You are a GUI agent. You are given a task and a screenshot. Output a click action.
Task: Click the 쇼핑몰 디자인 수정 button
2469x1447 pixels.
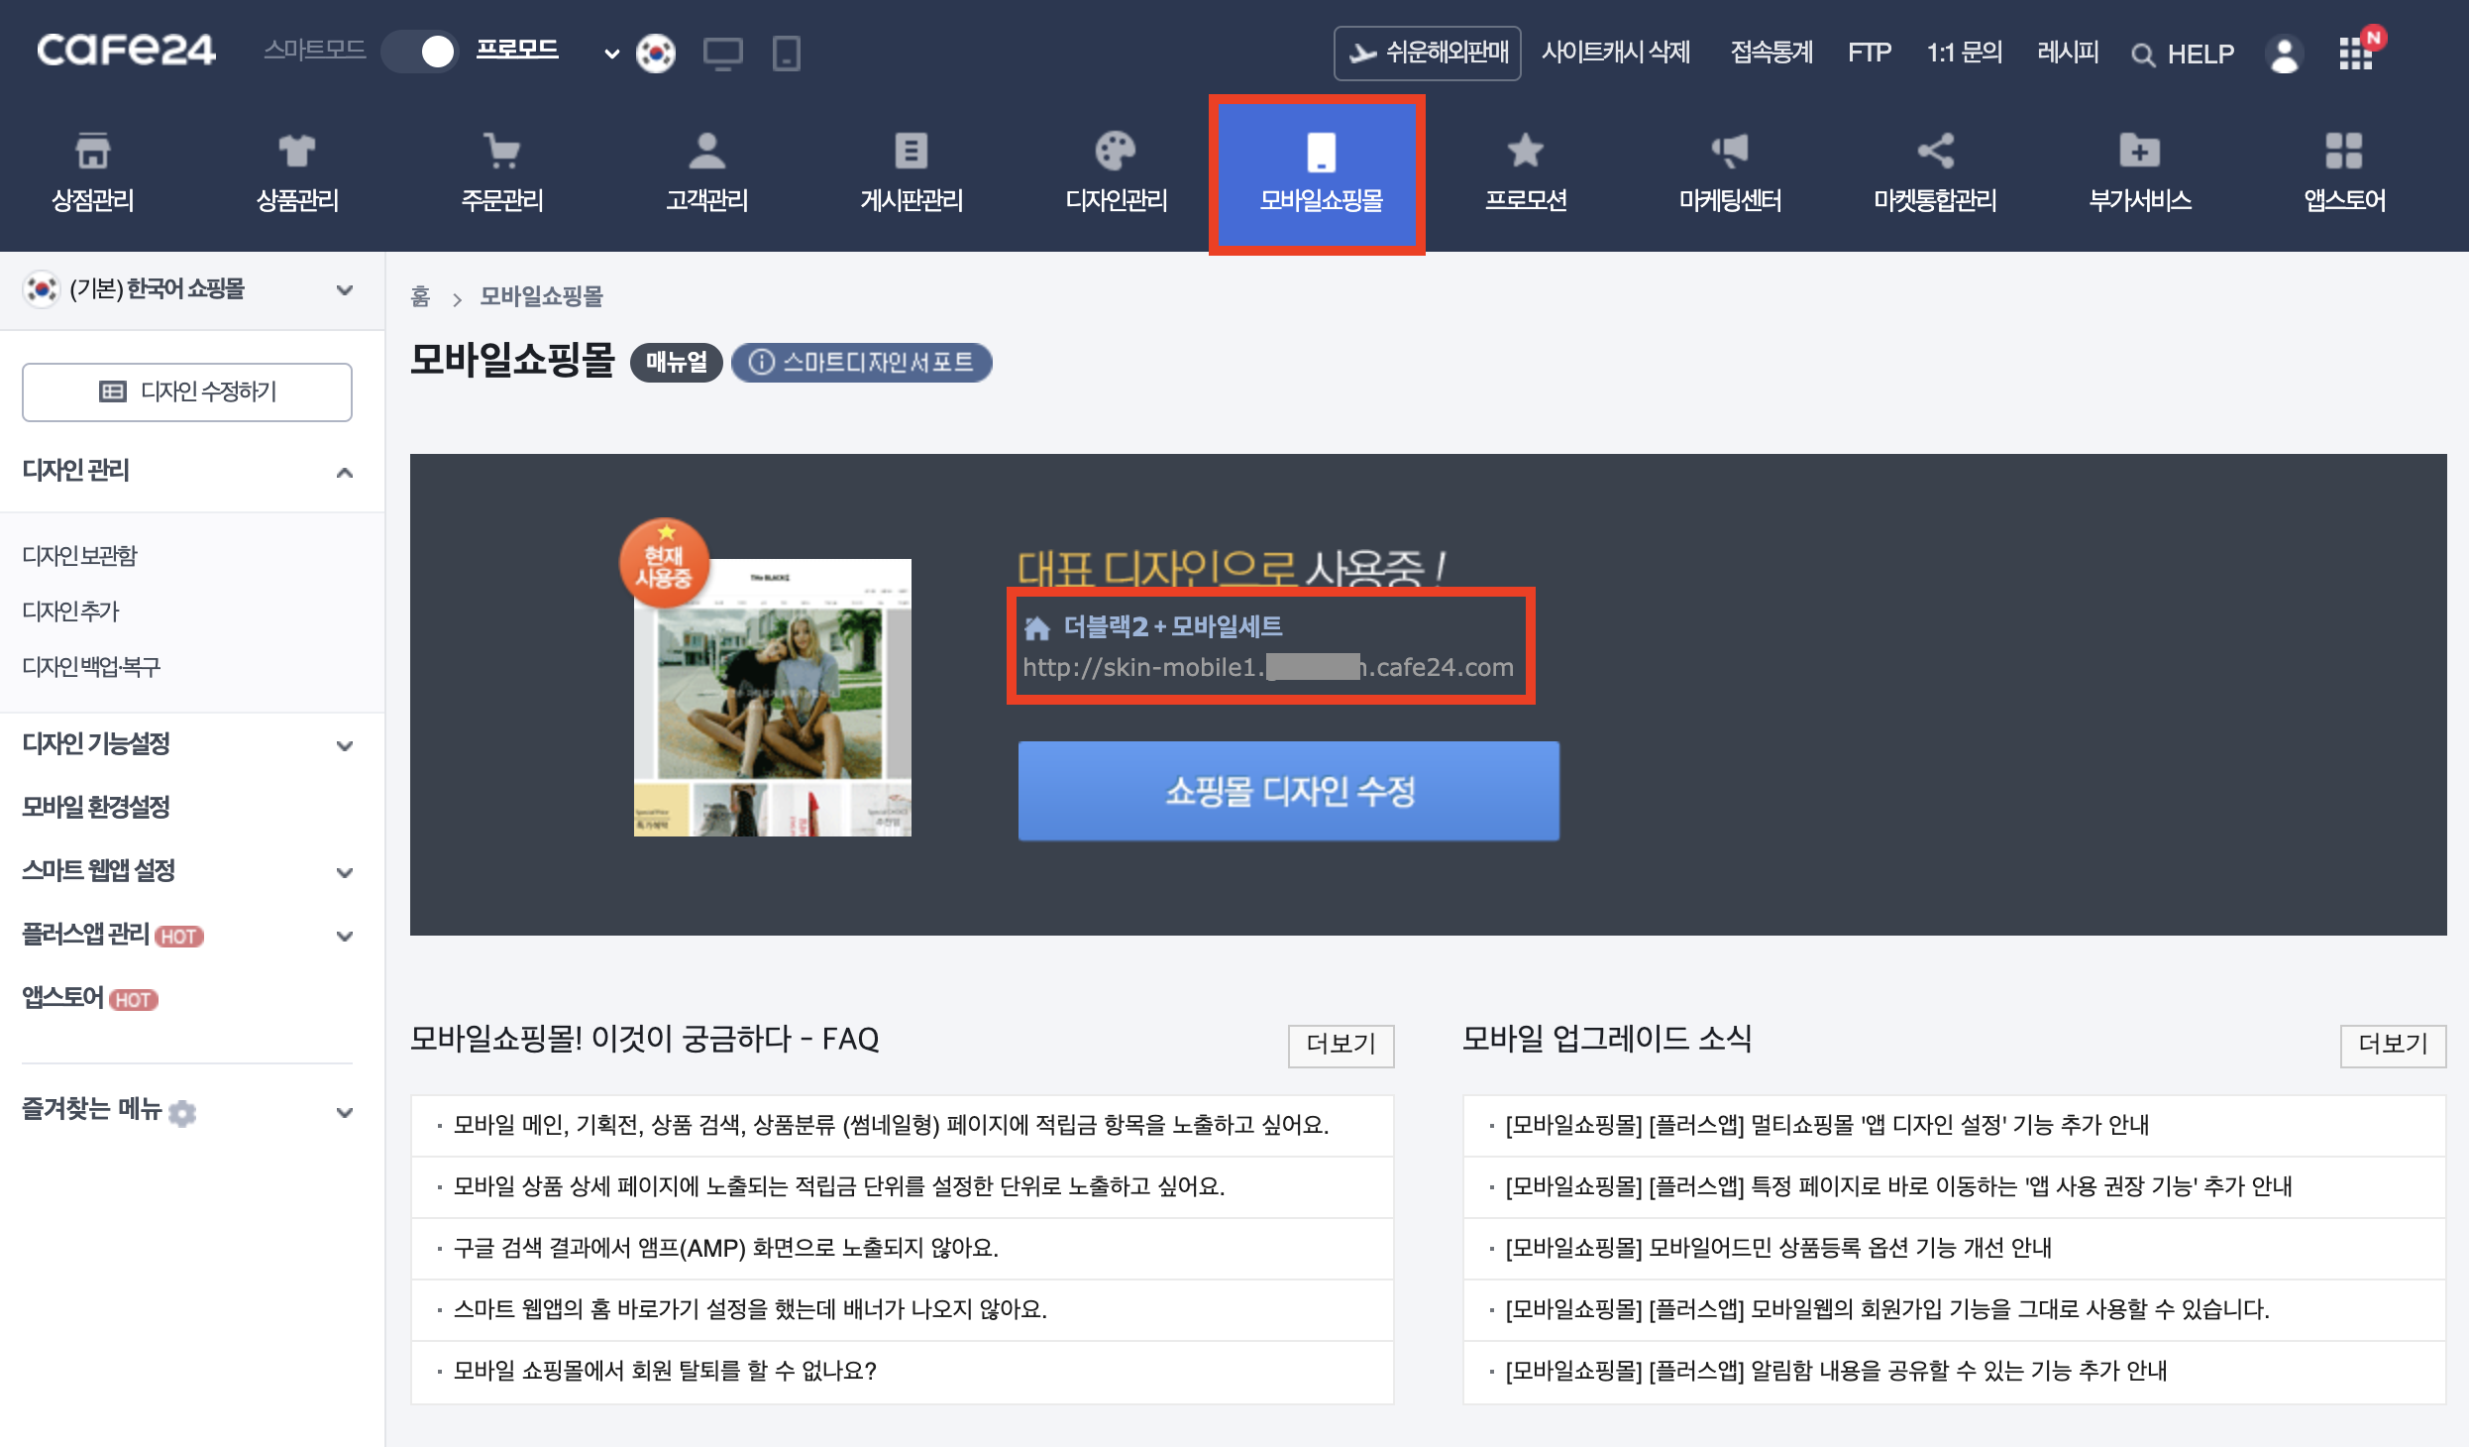click(x=1287, y=791)
